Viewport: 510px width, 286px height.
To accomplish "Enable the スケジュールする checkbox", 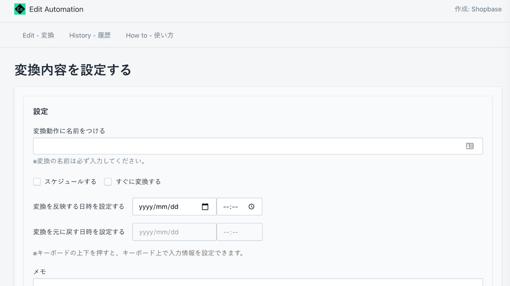I will [x=37, y=182].
